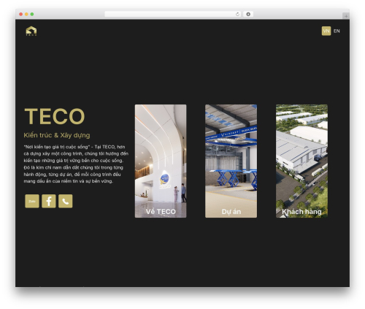This screenshot has width=365, height=309.
Task: Click the phone call icon
Action: point(66,201)
